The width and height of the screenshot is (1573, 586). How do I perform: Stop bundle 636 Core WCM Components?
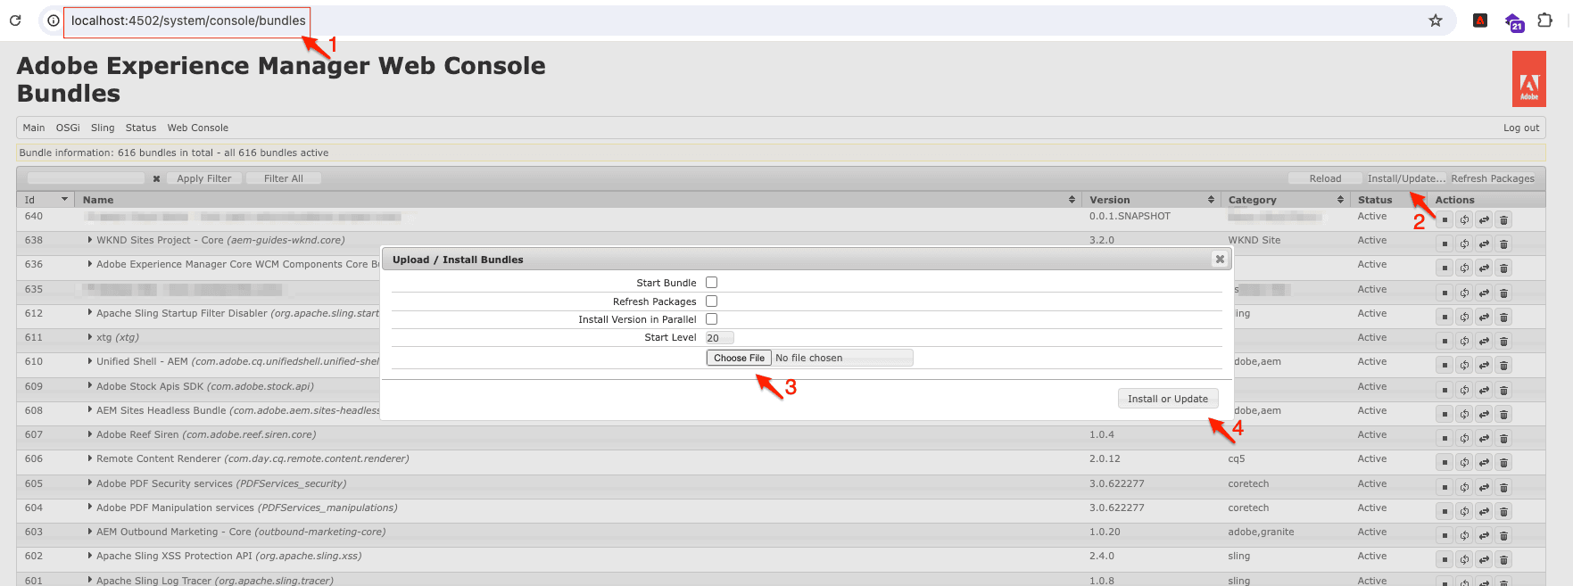click(x=1445, y=268)
